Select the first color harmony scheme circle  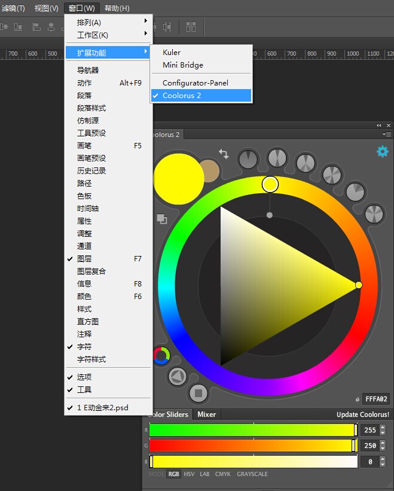[x=248, y=159]
